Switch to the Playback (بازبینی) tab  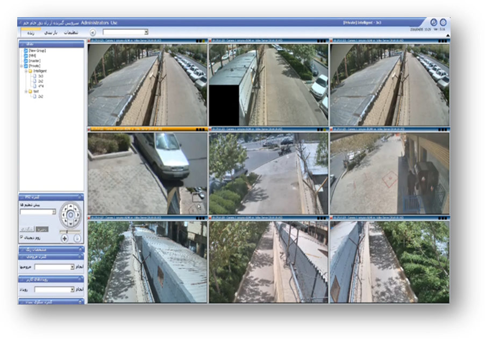click(51, 32)
